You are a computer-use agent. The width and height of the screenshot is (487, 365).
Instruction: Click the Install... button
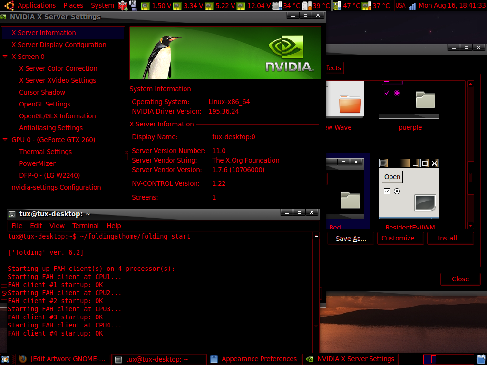click(450, 239)
